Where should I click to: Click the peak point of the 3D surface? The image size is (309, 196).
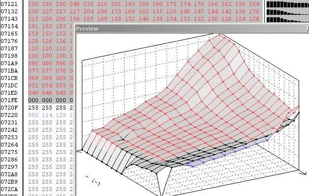[220, 35]
